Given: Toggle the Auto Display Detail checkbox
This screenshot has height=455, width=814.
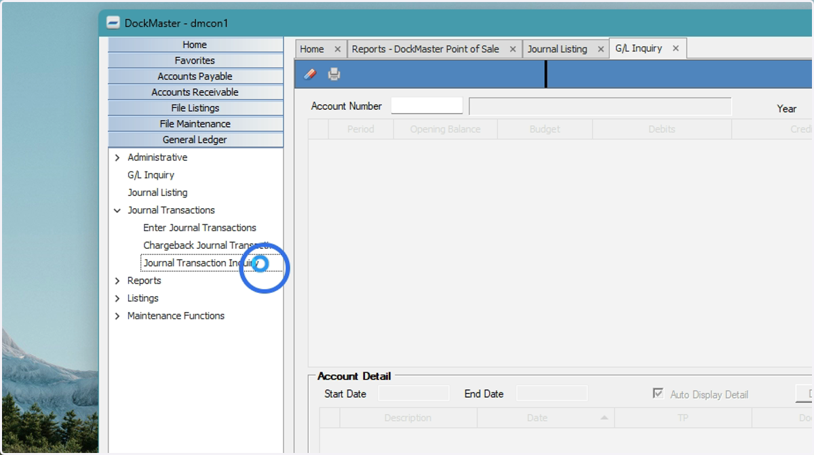Looking at the screenshot, I should (658, 394).
